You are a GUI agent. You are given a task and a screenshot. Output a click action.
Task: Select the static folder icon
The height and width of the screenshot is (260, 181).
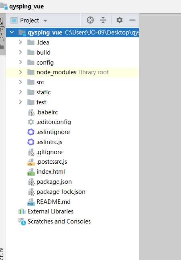coord(31,92)
